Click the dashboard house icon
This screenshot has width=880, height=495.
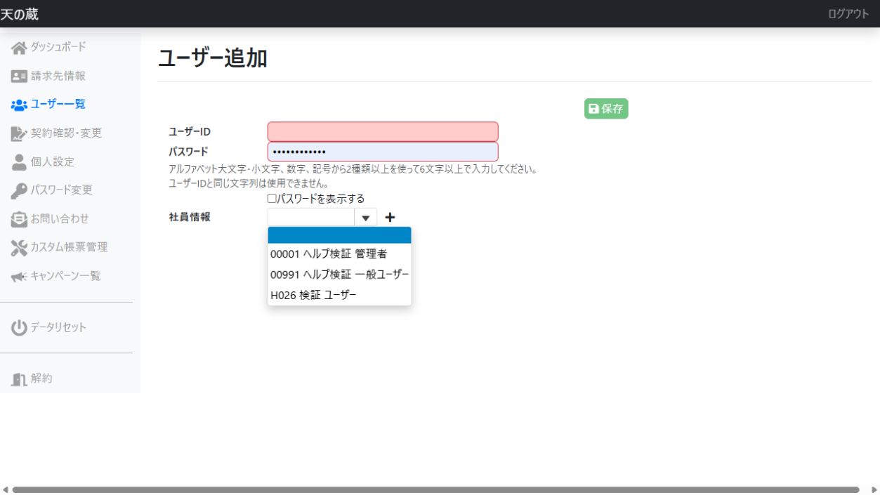tap(19, 48)
